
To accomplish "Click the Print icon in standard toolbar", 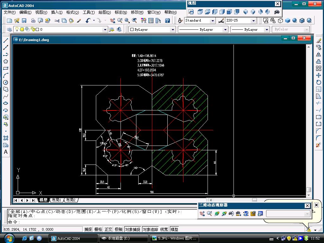I will coord(33,21).
